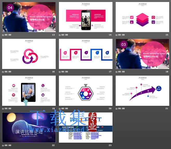
Task: Select slide 23 final links thumbnail
Action: coord(85,127)
